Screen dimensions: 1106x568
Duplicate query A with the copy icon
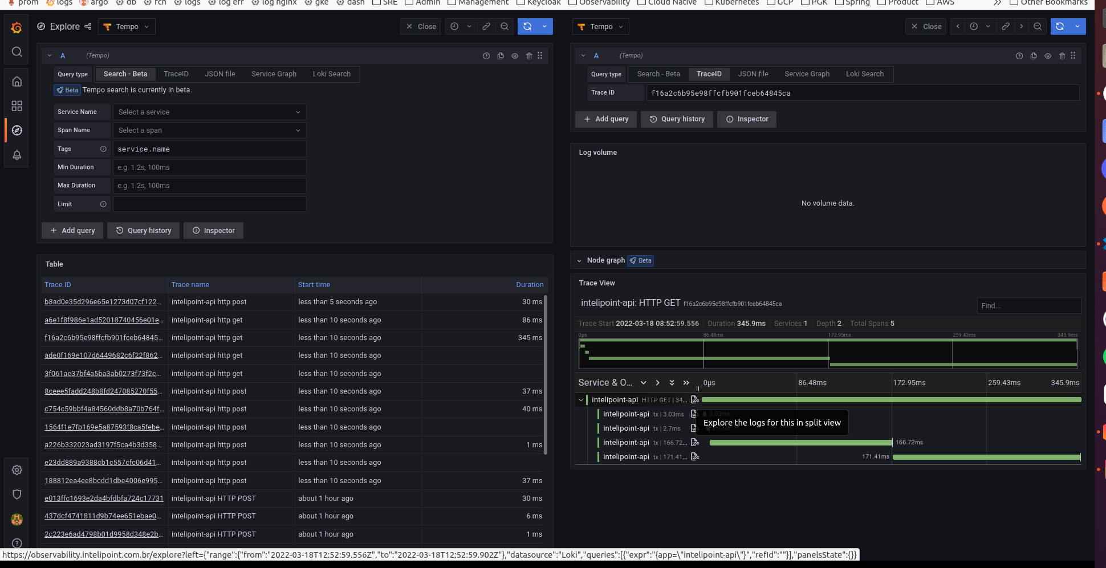coord(500,55)
